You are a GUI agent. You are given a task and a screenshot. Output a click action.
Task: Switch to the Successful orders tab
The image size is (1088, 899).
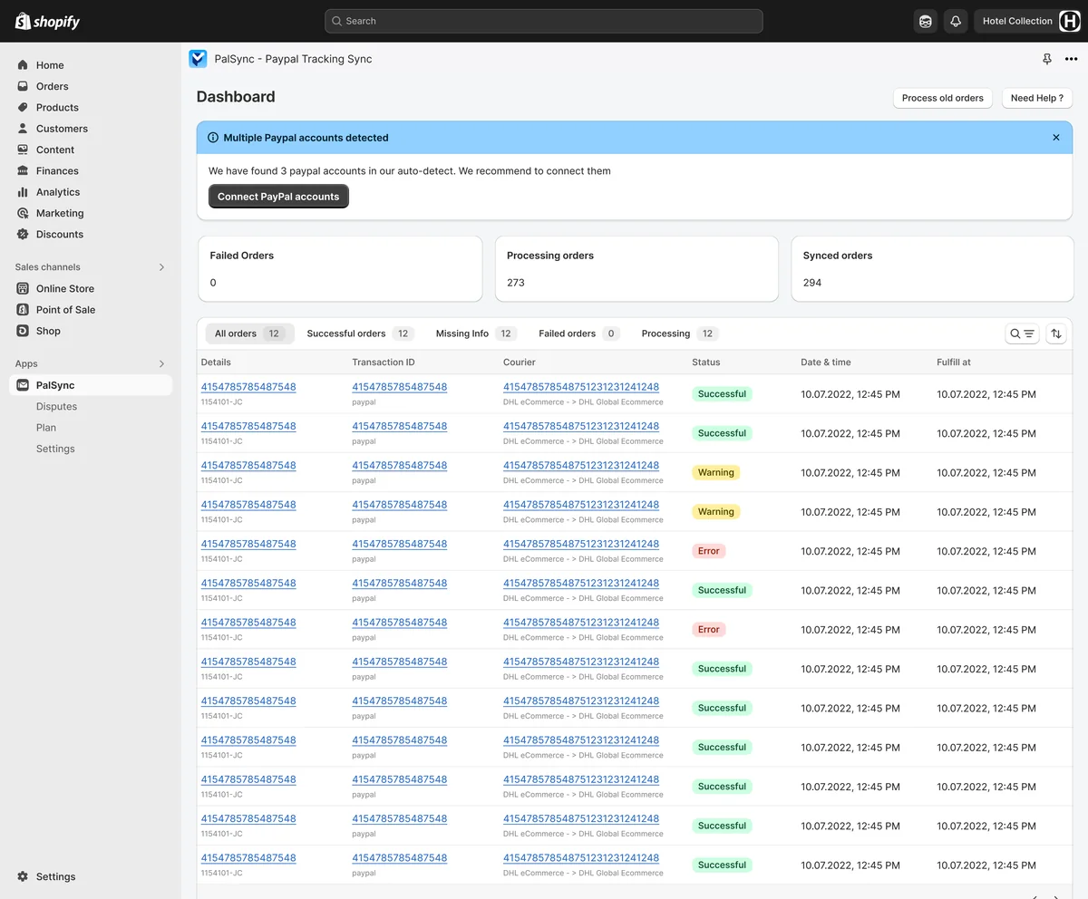(x=360, y=333)
